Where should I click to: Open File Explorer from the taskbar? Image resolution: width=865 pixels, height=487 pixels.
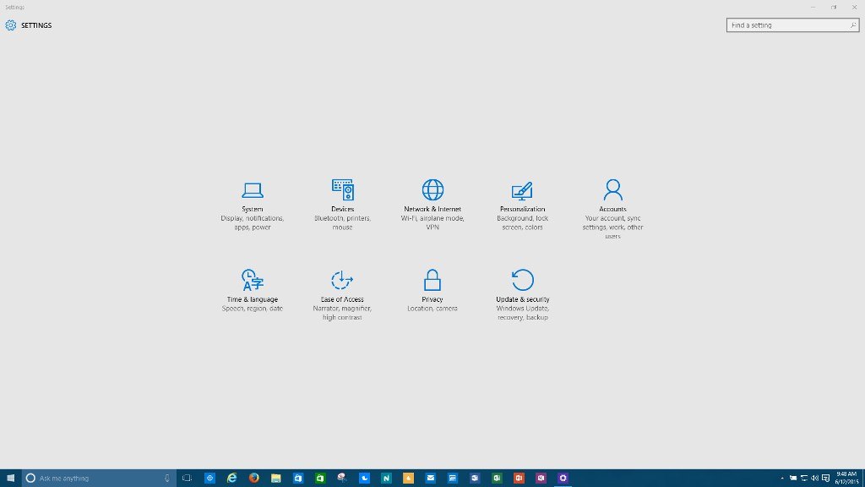tap(275, 478)
